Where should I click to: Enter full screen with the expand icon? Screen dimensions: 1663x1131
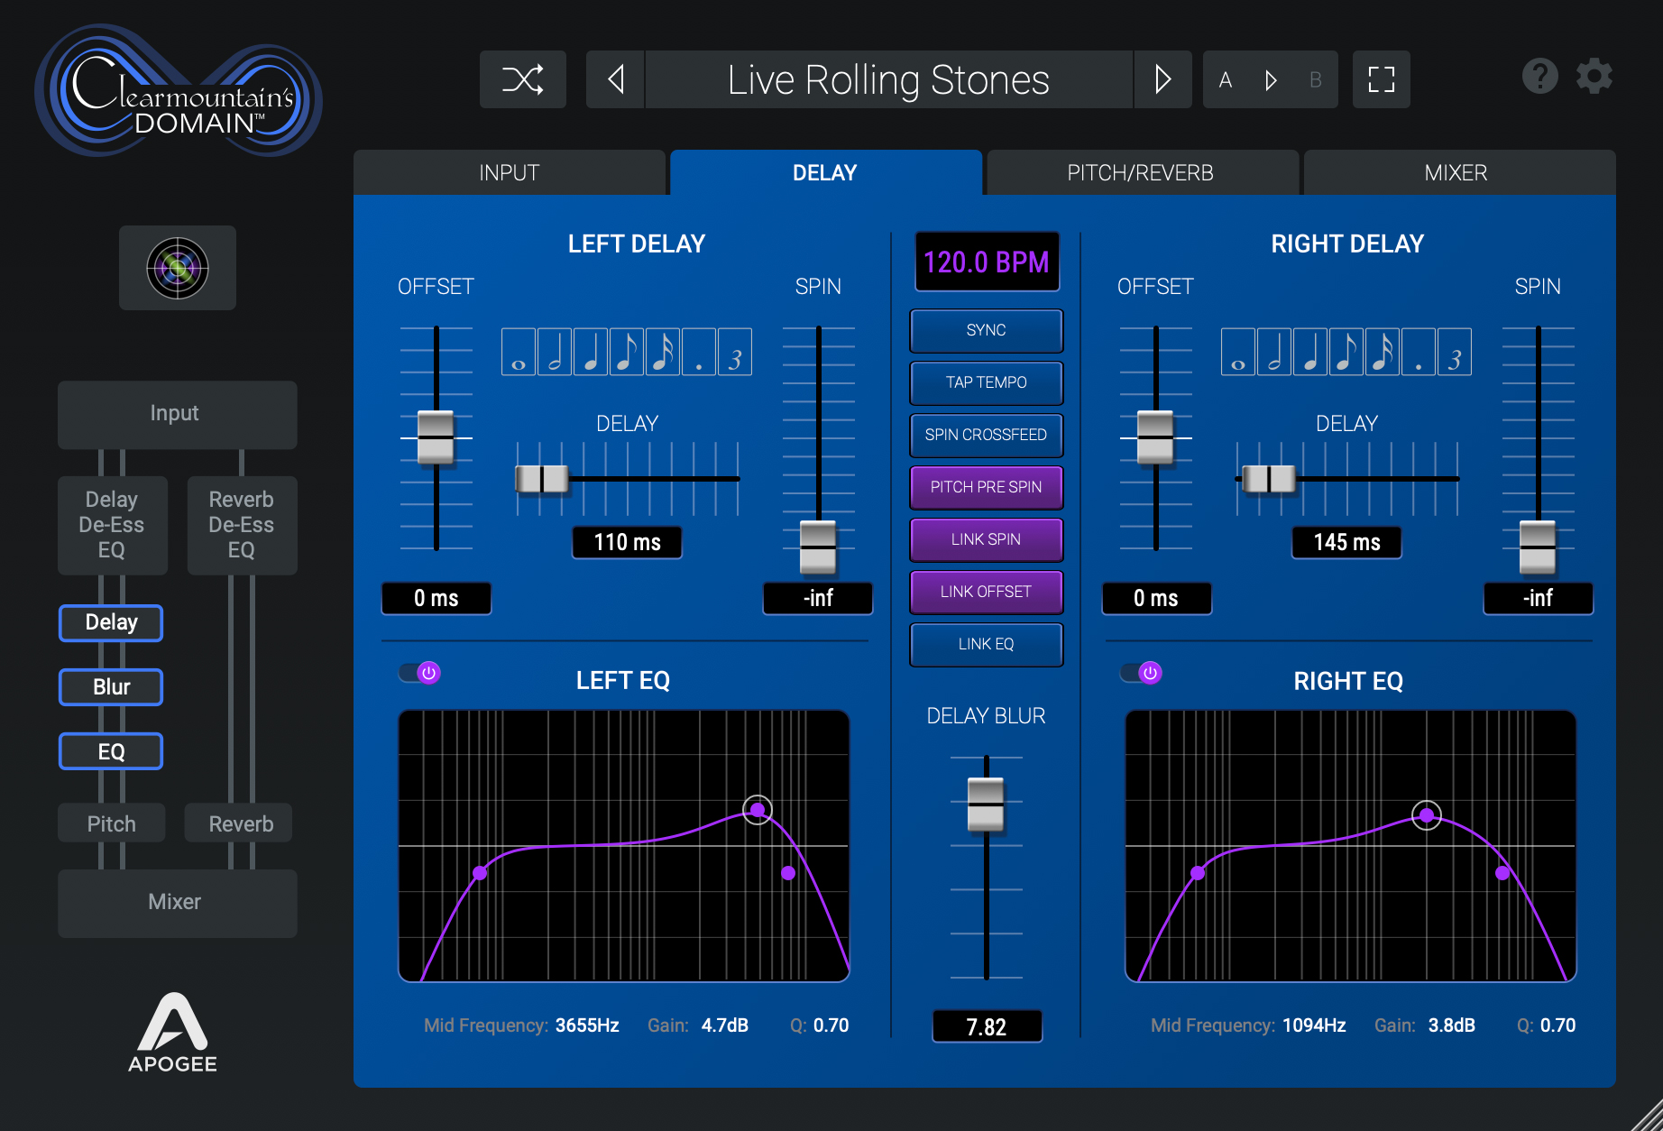(x=1381, y=79)
